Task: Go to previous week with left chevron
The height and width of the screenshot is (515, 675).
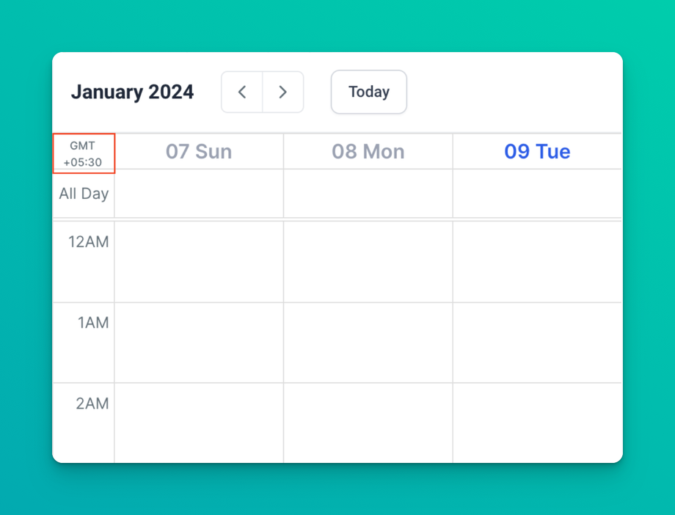Action: [x=241, y=92]
